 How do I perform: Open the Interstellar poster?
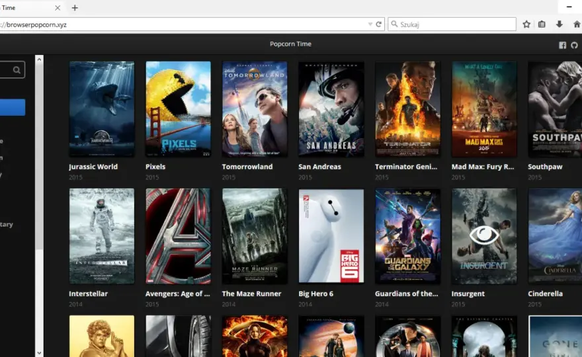coord(102,236)
